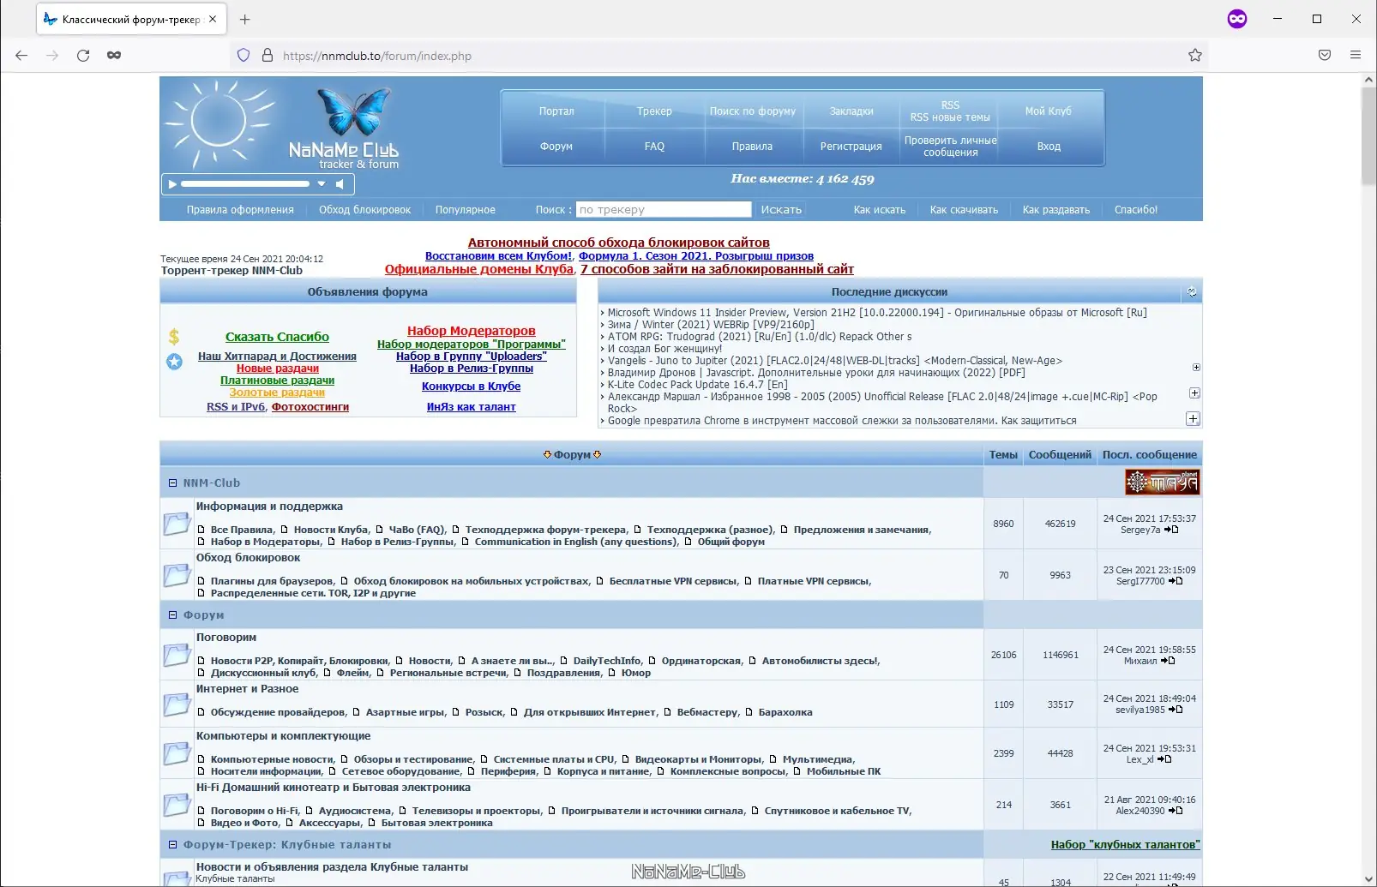Open the FAQ menu item
The width and height of the screenshot is (1377, 887).
[x=654, y=146]
